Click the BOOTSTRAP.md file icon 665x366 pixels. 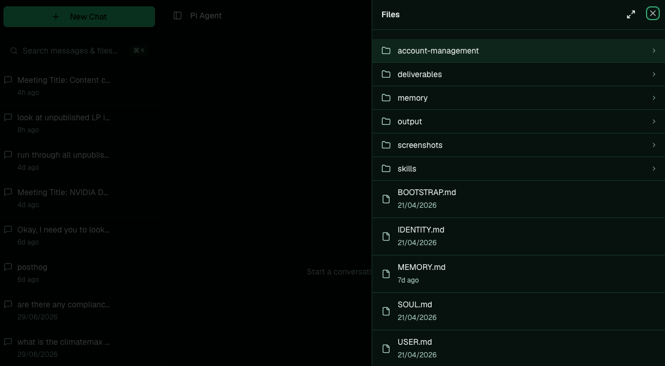pos(386,199)
